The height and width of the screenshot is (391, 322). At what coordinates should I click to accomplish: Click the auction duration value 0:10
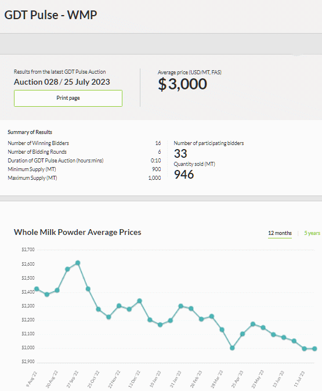(156, 161)
